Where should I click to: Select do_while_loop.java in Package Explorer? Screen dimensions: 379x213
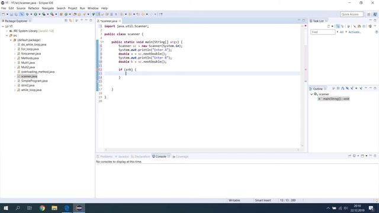[34, 44]
